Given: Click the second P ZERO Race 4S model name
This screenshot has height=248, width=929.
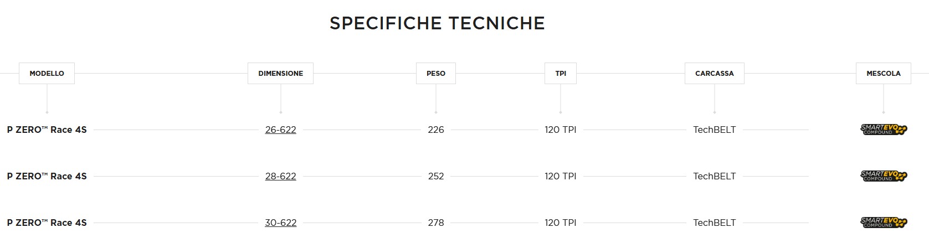Looking at the screenshot, I should 47,176.
